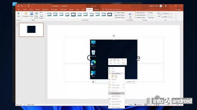The image size is (197, 110).
Task: Click New Comment in mini toolbar
Action: tap(123, 62)
